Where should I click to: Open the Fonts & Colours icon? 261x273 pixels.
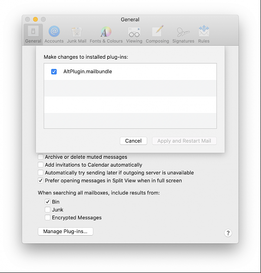tap(106, 32)
